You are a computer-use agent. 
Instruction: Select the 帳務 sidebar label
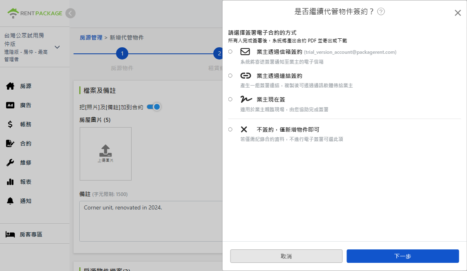(26, 124)
